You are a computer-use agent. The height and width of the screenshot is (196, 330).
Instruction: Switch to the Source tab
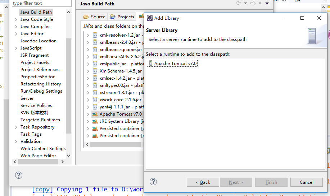94,17
